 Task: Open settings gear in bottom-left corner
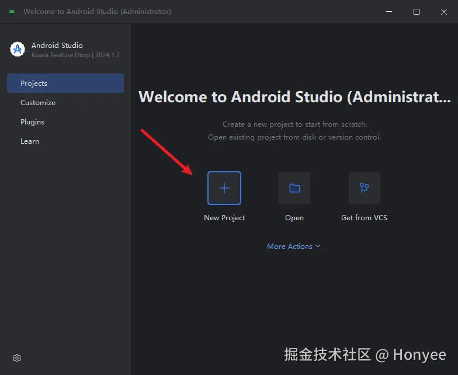[x=17, y=358]
